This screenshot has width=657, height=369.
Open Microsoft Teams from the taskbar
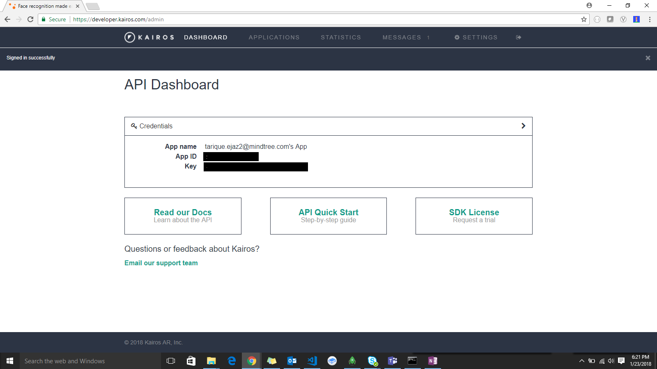click(x=393, y=361)
